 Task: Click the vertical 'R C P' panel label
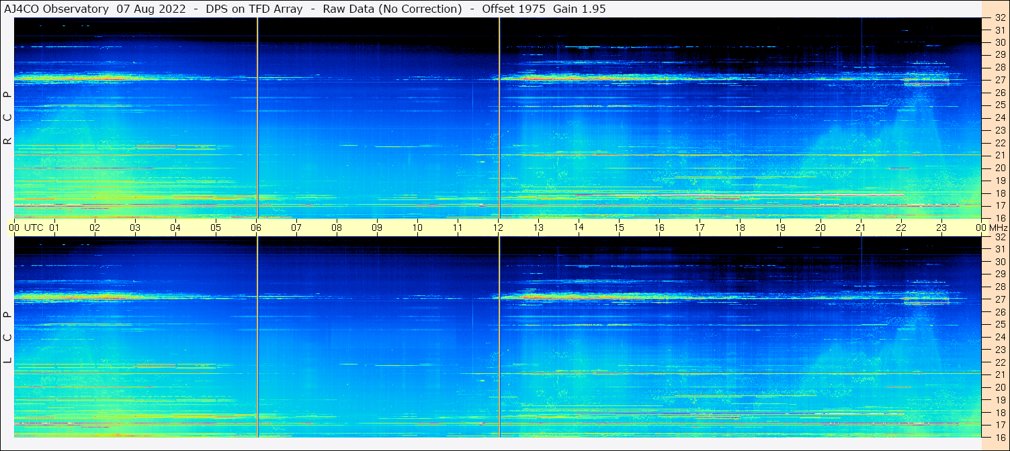click(x=7, y=118)
